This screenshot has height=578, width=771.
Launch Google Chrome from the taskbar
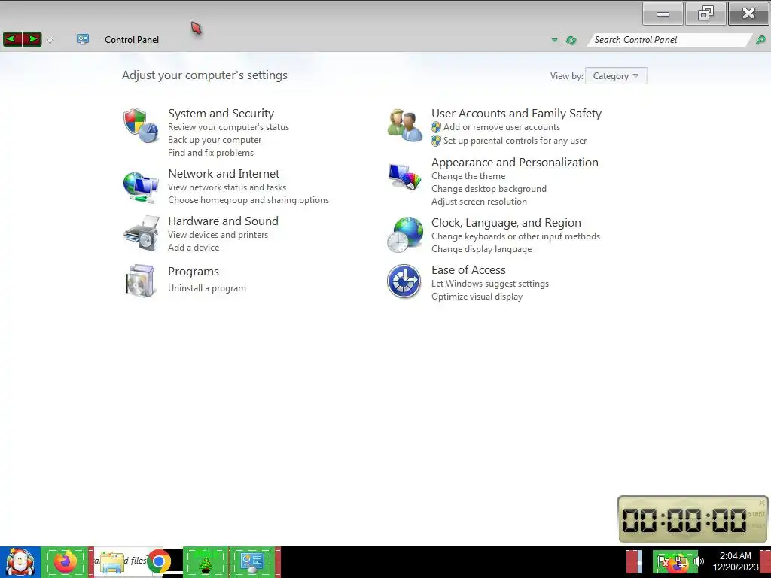pyautogui.click(x=159, y=561)
